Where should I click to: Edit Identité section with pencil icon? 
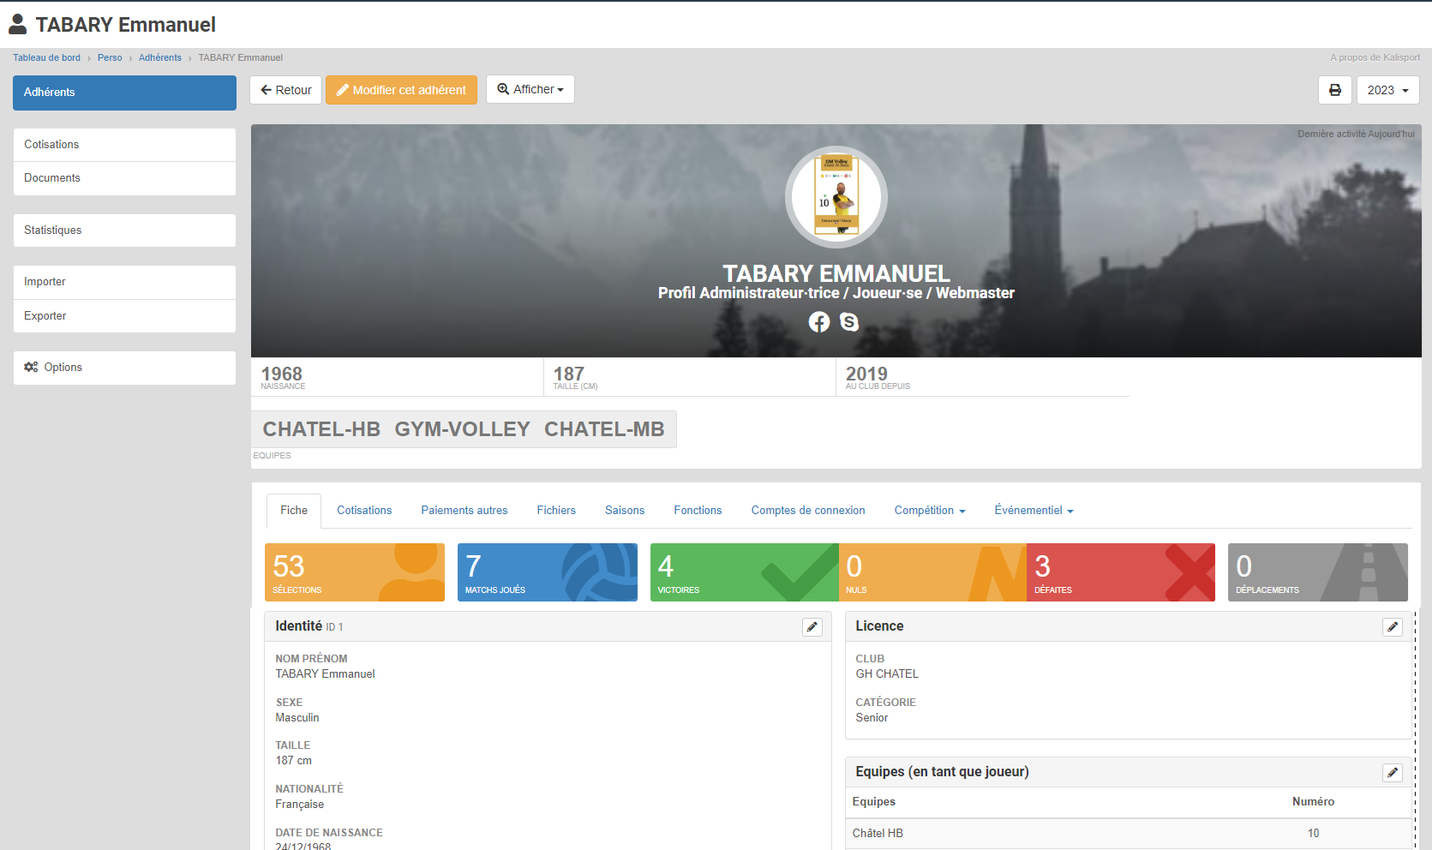click(x=812, y=627)
